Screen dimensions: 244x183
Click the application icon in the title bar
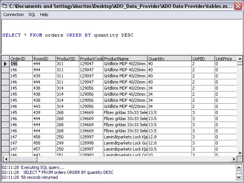point(5,5)
